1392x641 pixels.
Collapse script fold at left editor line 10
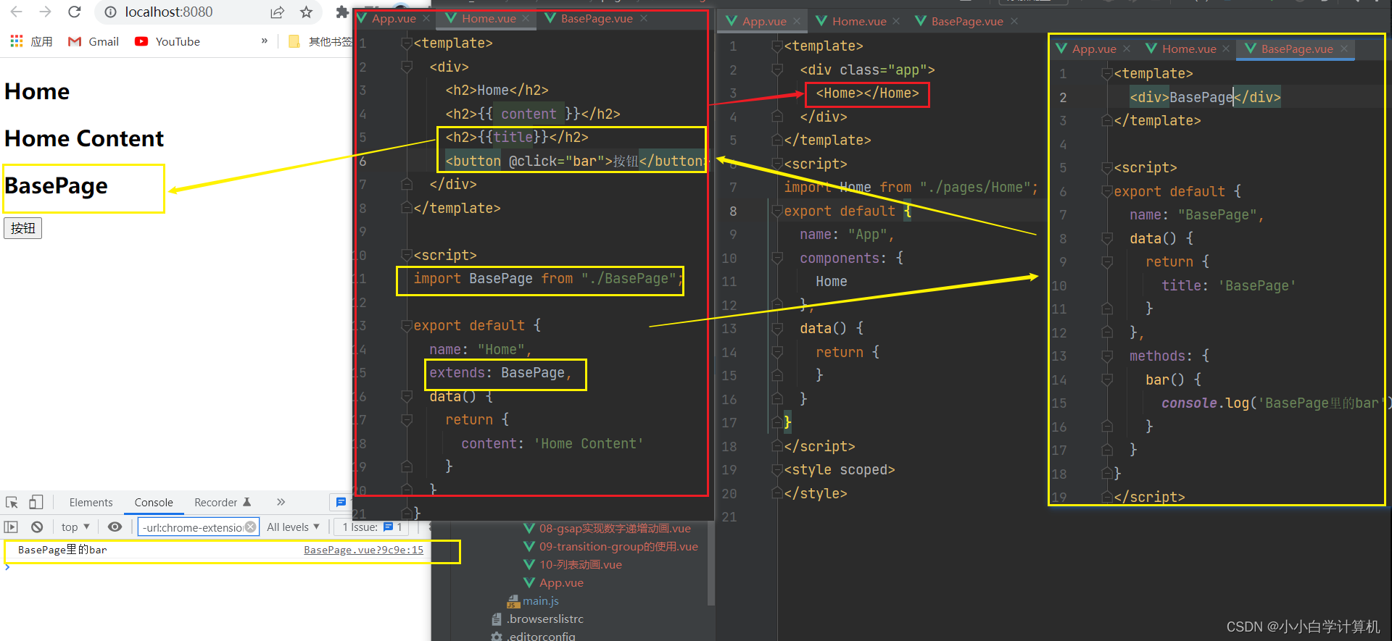point(407,256)
